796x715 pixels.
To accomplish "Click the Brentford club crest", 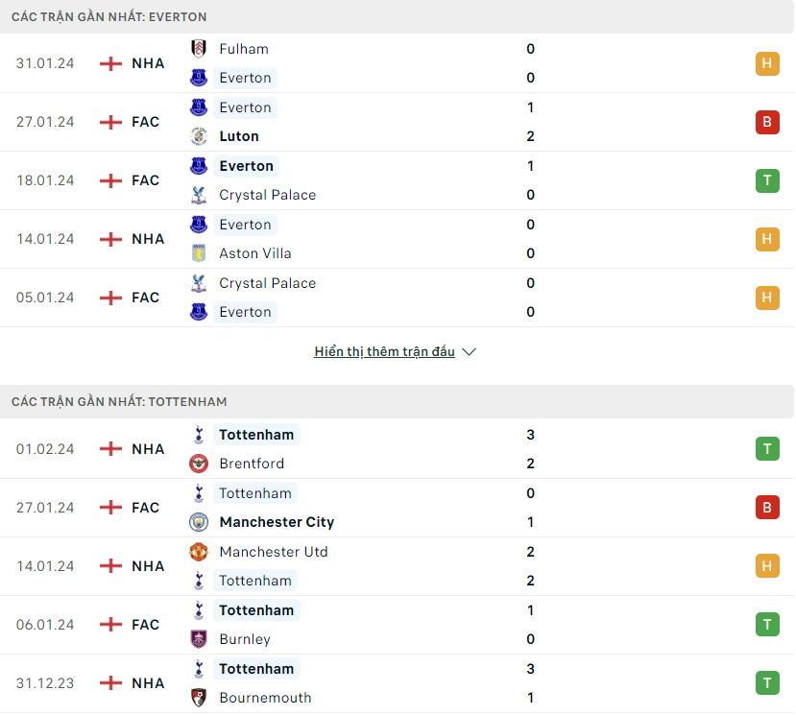I will (199, 464).
